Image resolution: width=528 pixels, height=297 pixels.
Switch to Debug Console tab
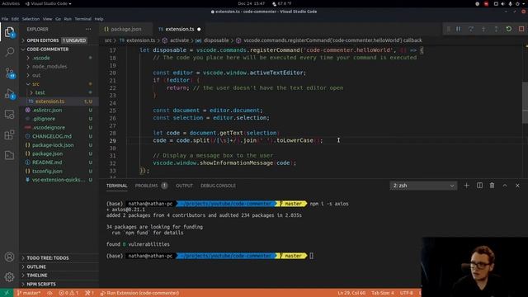point(218,186)
